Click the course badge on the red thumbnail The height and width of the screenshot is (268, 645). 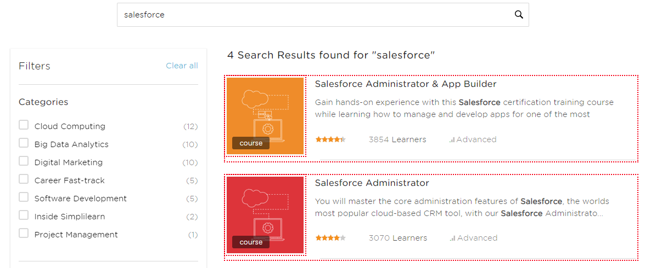[251, 242]
